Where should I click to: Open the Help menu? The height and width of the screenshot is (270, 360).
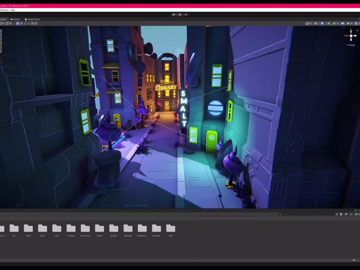pos(13,10)
